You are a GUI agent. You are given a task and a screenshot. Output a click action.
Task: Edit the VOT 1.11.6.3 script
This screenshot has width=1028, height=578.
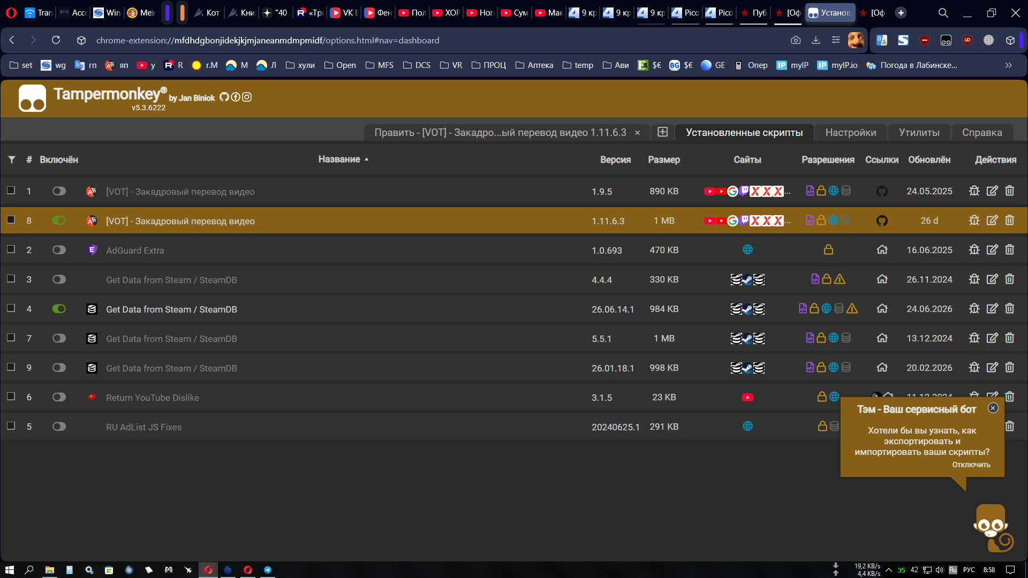(992, 220)
